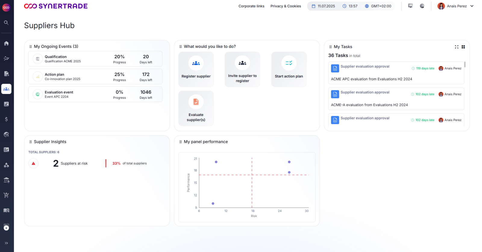This screenshot has width=482, height=252.
Task: Open the open-book icon in sidebar
Action: click(x=6, y=210)
